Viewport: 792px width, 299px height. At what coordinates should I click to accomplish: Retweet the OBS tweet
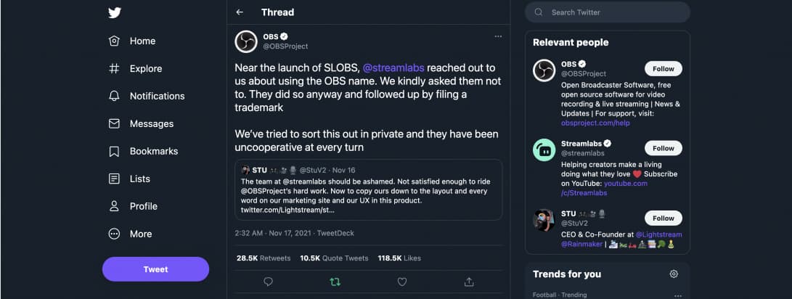point(335,282)
